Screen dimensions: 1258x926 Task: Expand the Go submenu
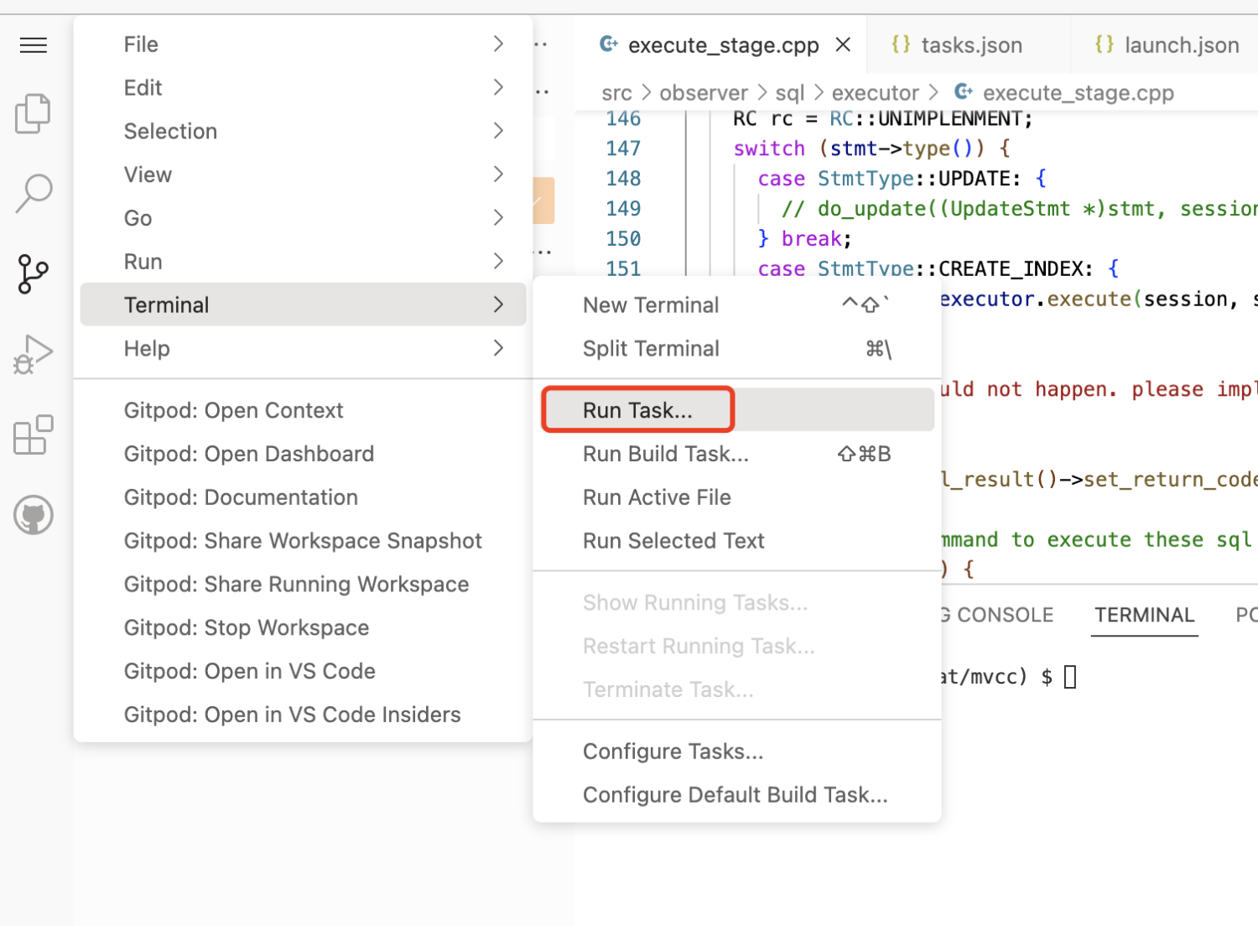[x=303, y=218]
